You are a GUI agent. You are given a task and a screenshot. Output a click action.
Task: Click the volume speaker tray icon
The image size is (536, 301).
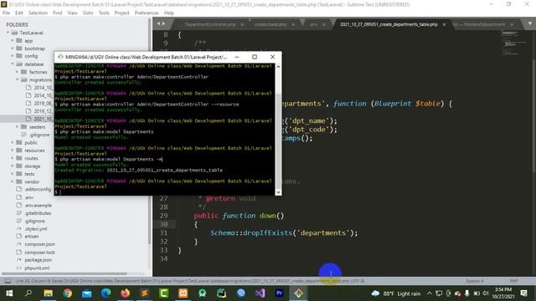click(486, 293)
